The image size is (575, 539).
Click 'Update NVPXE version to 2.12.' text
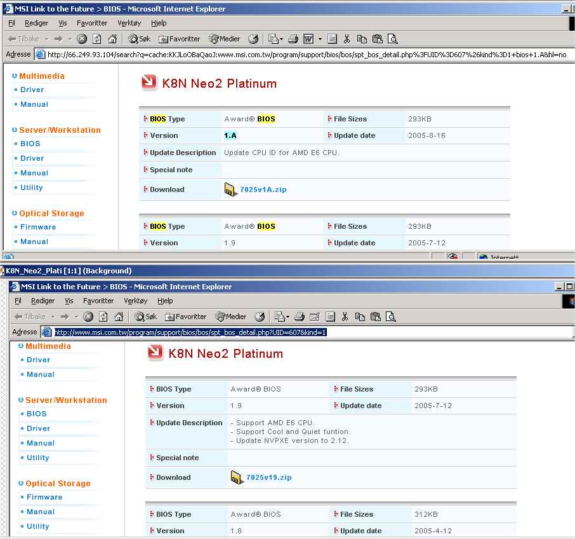[293, 440]
